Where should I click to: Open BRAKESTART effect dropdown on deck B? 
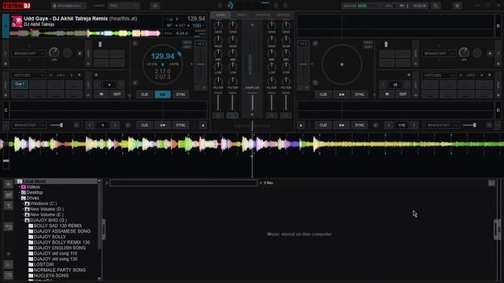click(439, 53)
